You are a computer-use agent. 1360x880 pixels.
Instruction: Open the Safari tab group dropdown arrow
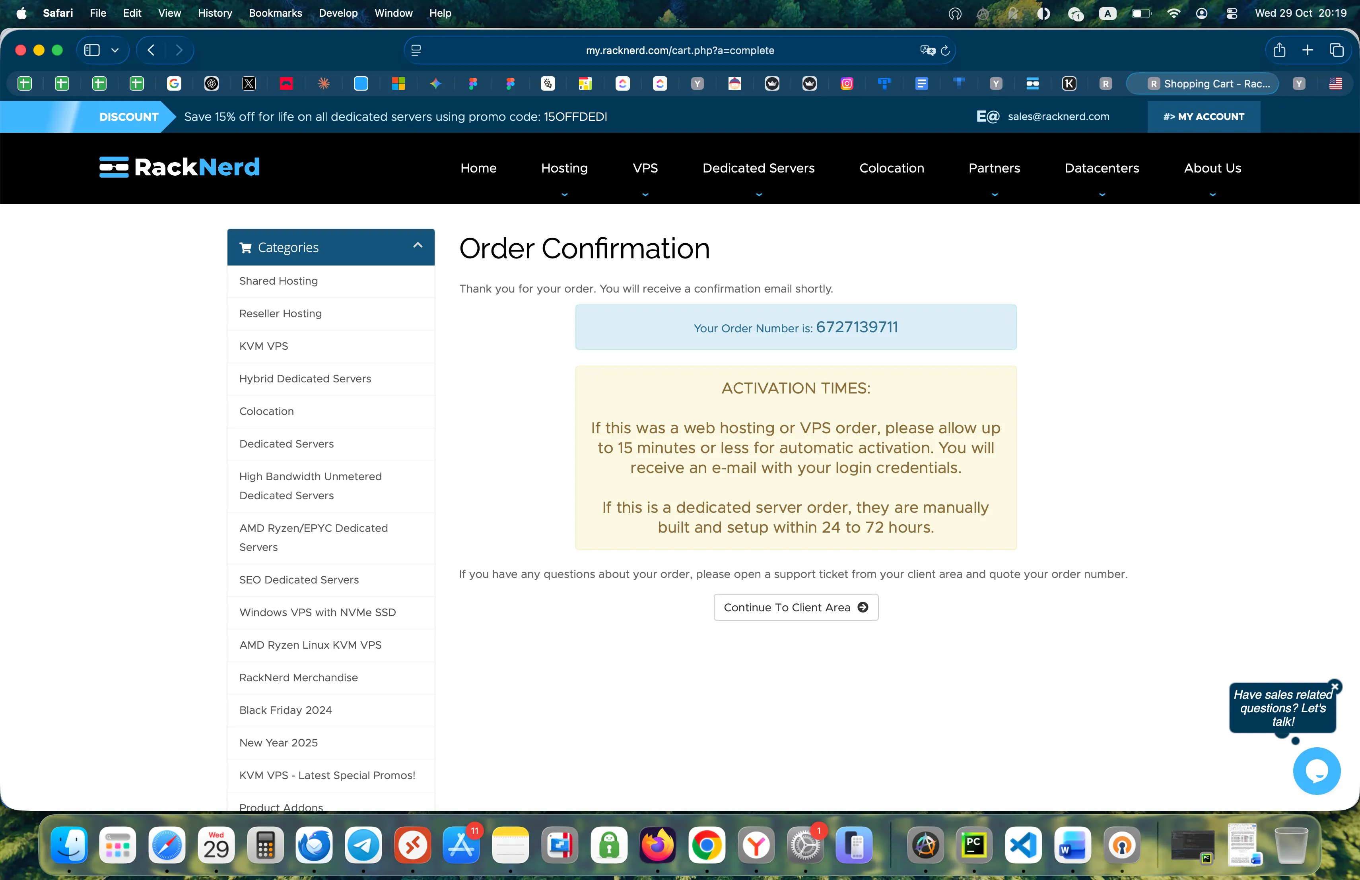coord(115,50)
